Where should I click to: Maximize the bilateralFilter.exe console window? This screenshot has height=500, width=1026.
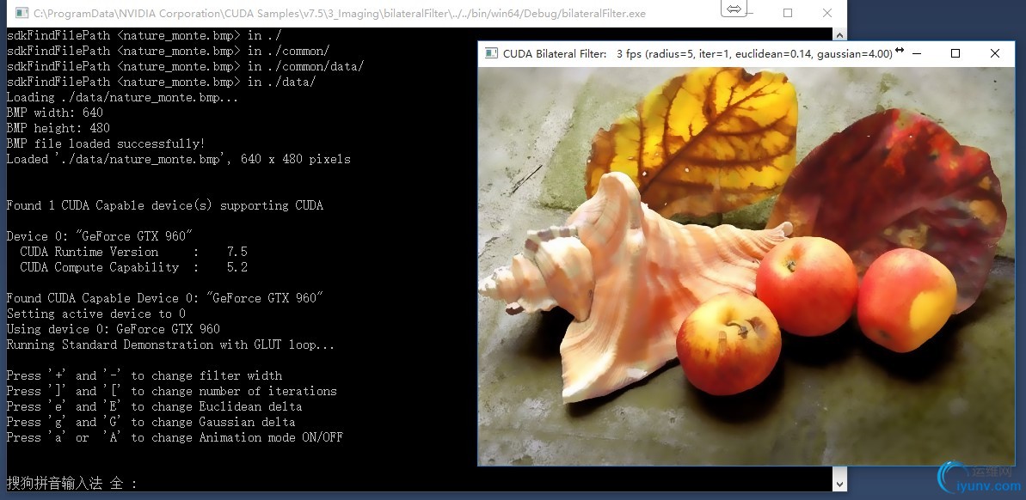(x=788, y=13)
